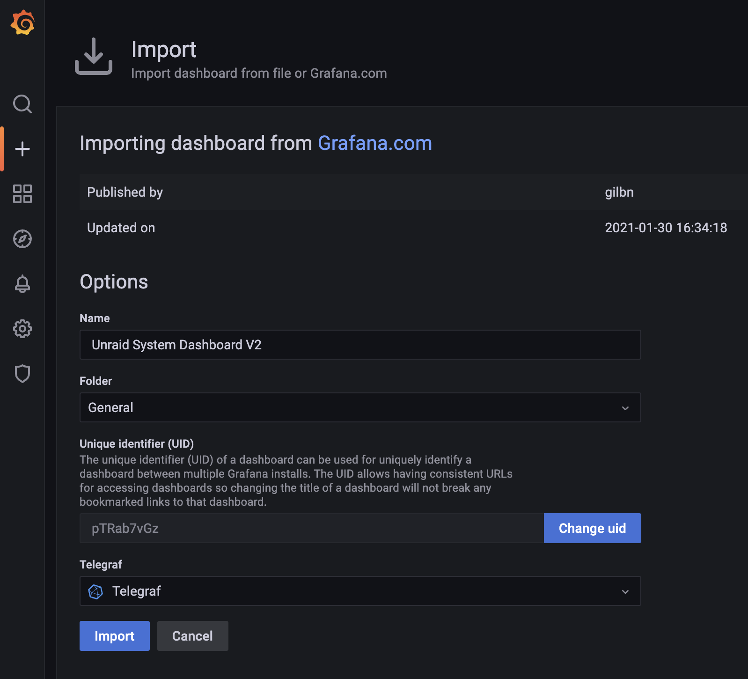Click the Import page title
Image resolution: width=748 pixels, height=679 pixels.
coord(164,49)
